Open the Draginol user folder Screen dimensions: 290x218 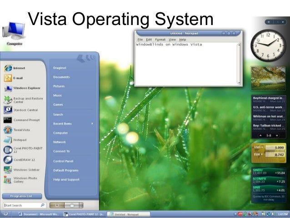pyautogui.click(x=60, y=68)
